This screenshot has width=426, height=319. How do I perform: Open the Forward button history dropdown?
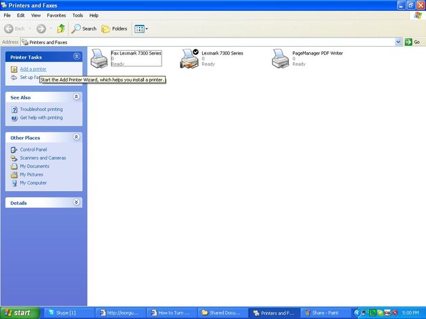tap(51, 28)
